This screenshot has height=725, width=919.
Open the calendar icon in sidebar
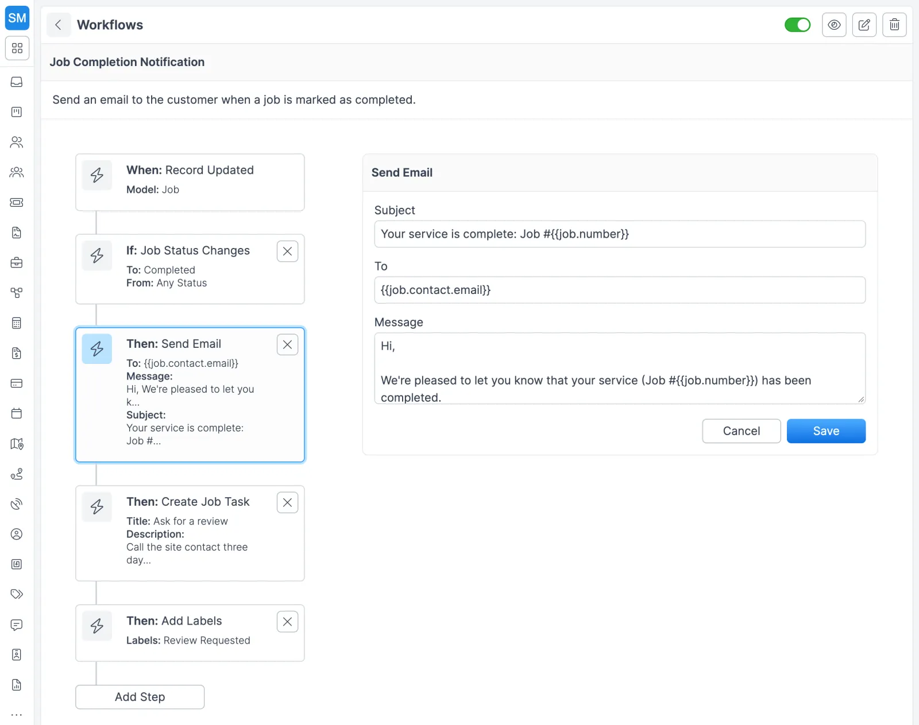17,413
